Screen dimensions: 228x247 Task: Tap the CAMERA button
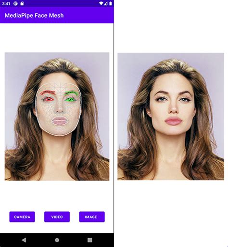[x=22, y=217]
